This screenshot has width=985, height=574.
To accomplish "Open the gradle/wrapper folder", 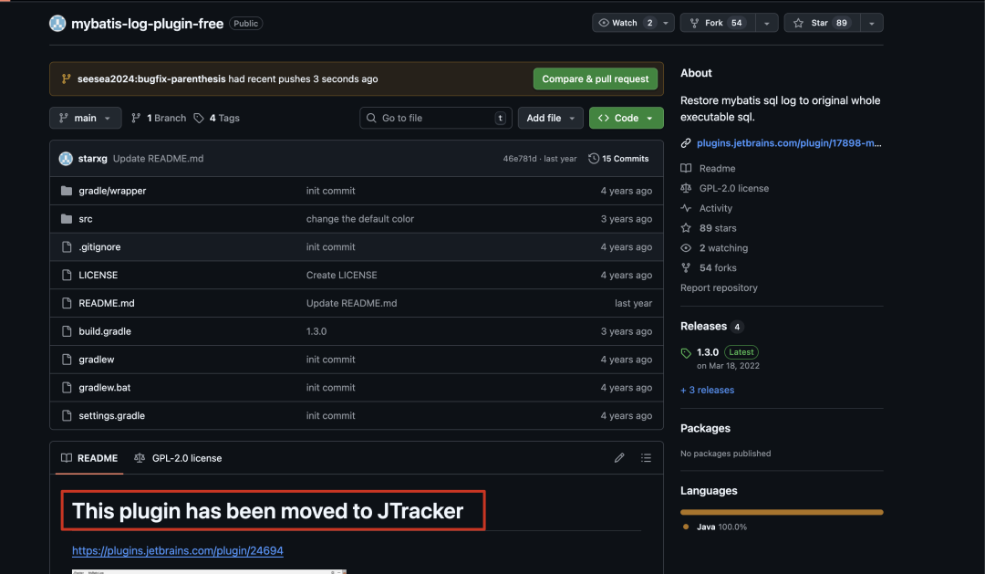I will [112, 191].
